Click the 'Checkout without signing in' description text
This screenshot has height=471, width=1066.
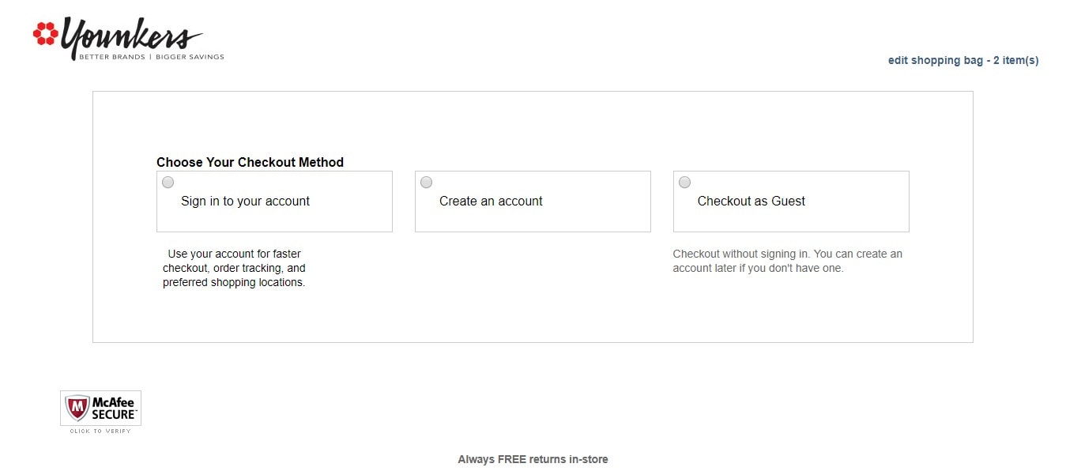(787, 261)
